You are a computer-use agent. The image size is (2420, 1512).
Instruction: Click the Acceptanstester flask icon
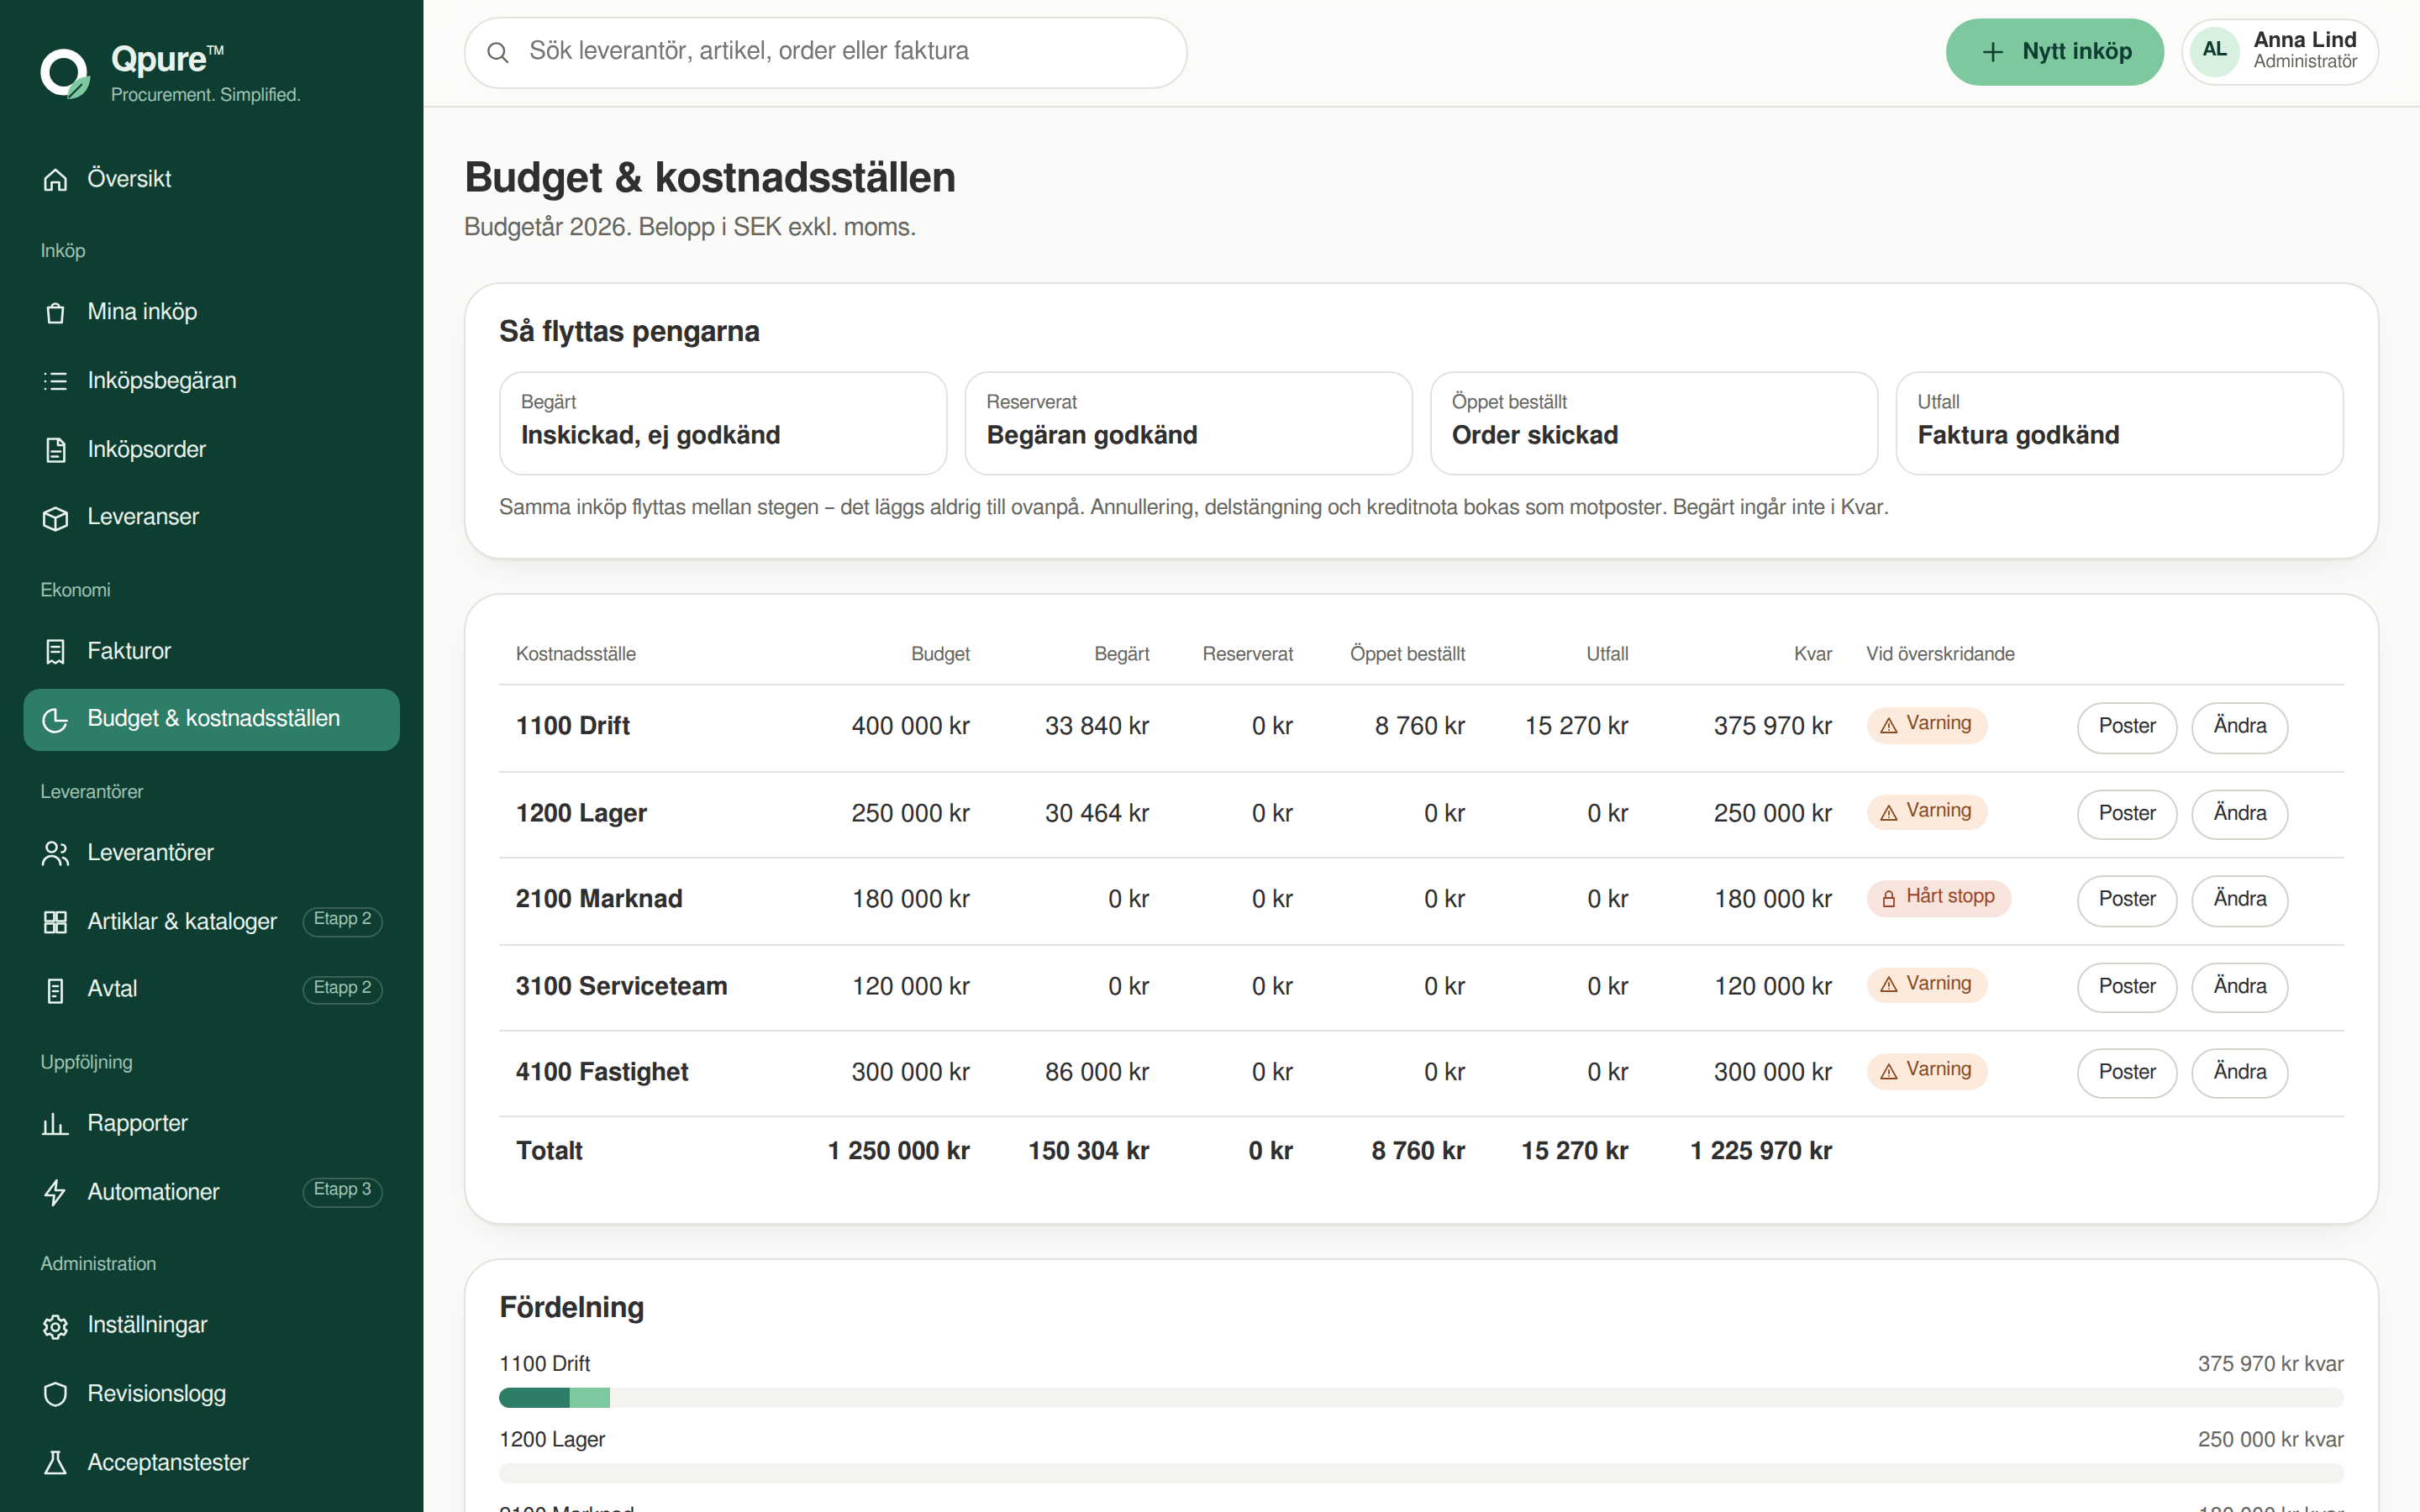(x=55, y=1463)
